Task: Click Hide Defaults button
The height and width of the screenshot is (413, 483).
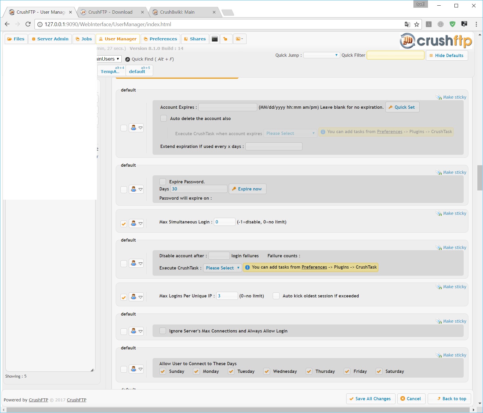Action: click(447, 56)
